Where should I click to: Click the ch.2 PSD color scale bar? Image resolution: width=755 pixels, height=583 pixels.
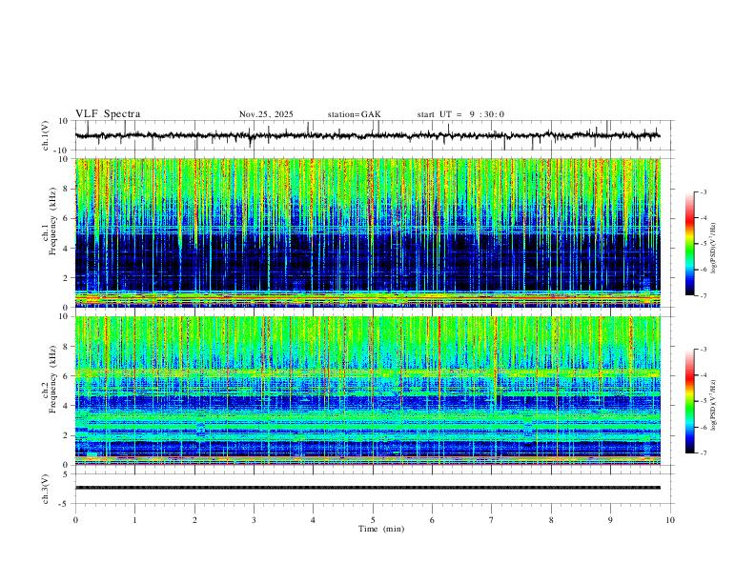pos(690,401)
